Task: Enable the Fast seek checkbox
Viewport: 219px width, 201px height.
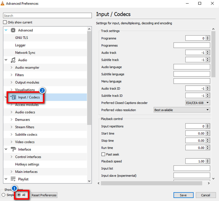Action: [x=103, y=154]
